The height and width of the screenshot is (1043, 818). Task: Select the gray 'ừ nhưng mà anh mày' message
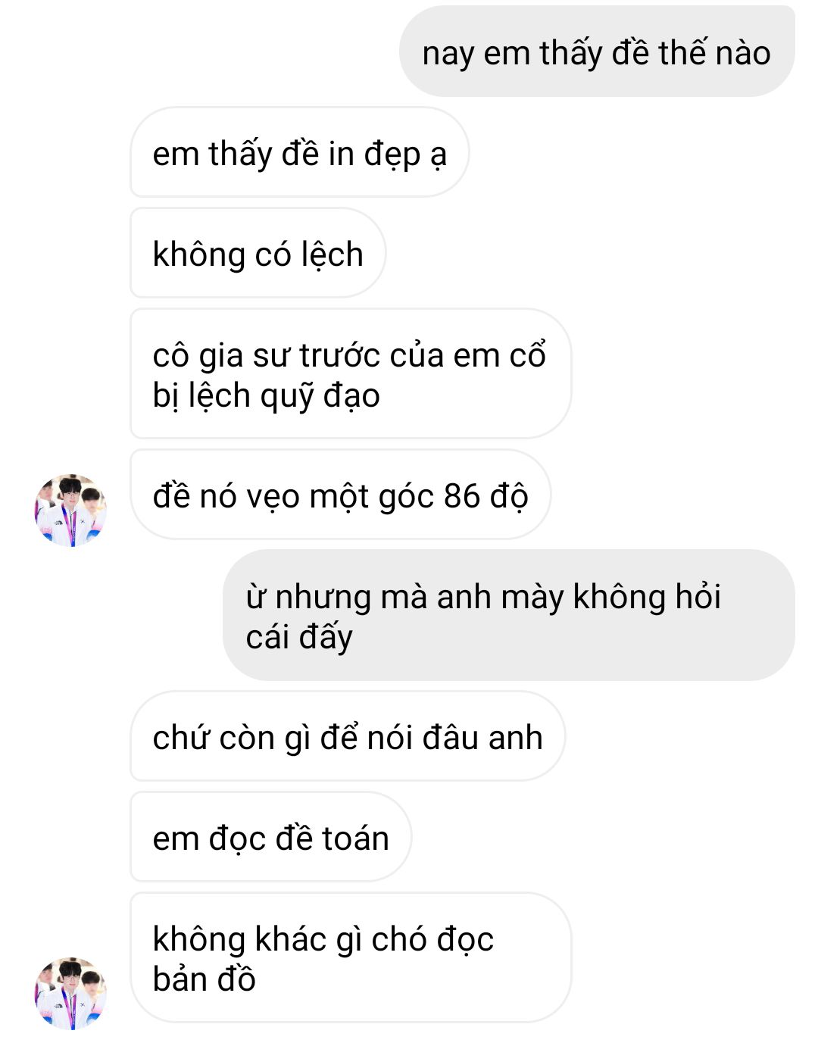point(508,615)
